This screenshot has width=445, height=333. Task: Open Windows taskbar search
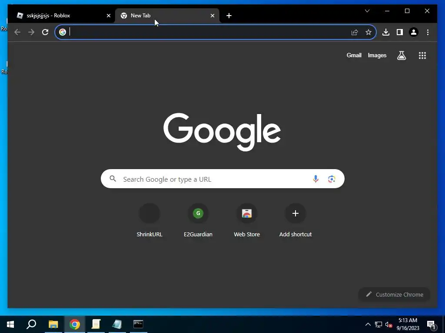tap(31, 324)
